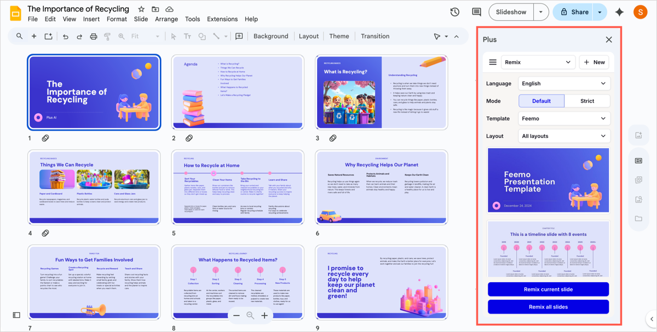Open the user account avatar
Viewport: 657px width, 332px height.
pyautogui.click(x=640, y=12)
